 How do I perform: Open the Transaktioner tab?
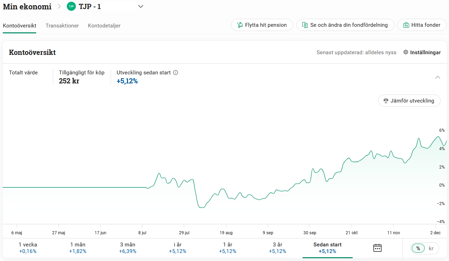click(x=62, y=26)
